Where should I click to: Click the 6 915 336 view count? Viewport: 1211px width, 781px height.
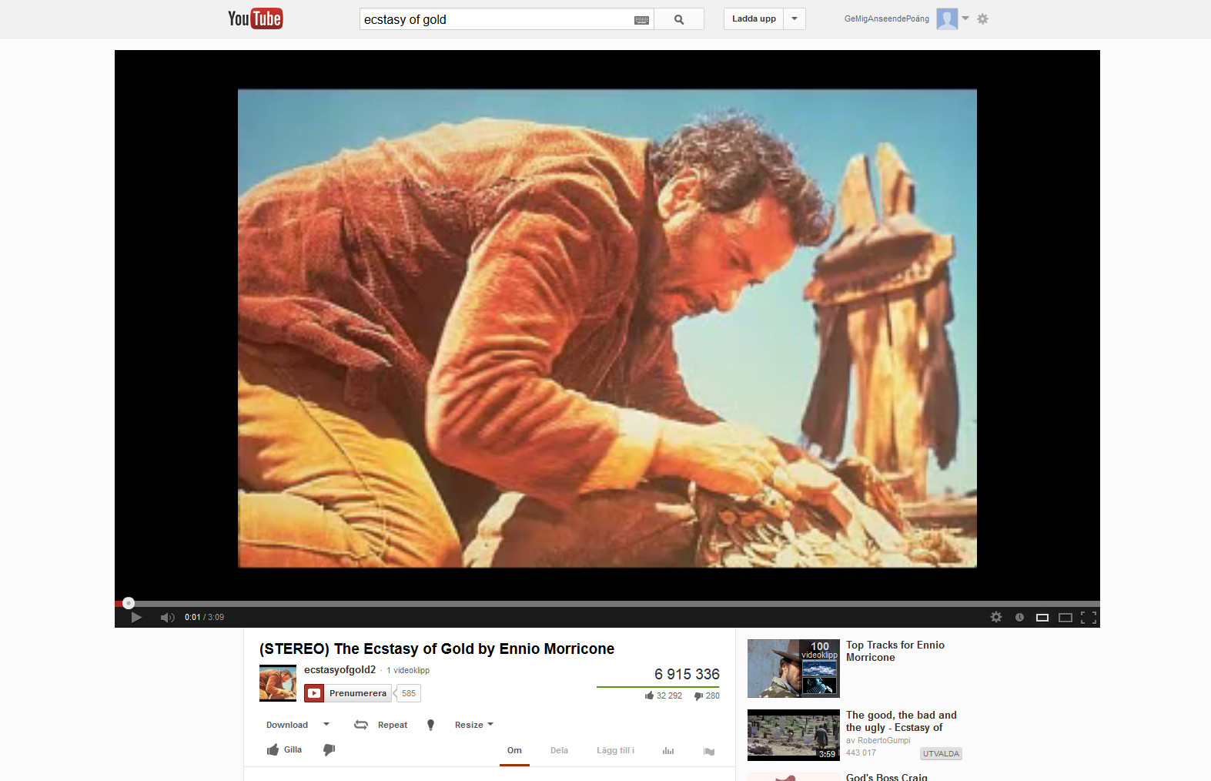tap(687, 675)
